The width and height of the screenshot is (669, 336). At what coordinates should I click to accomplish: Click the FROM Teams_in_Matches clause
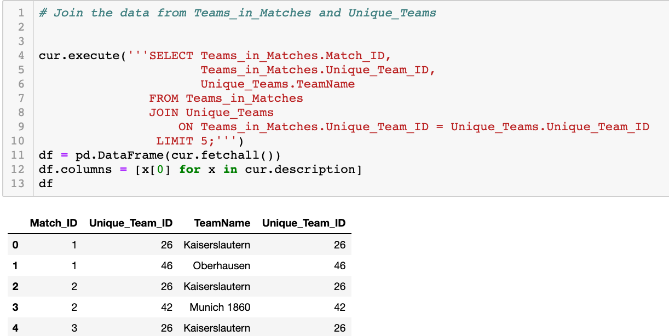(x=226, y=98)
